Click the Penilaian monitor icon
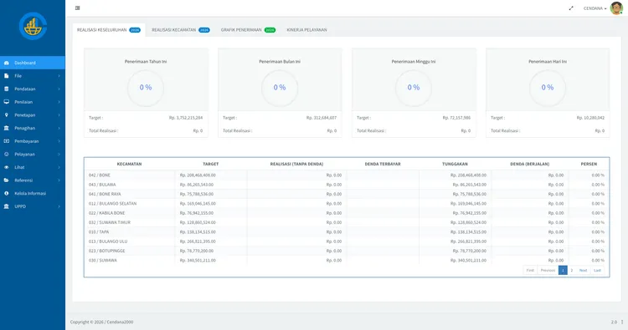Viewport: 628px width, 330px height. click(x=7, y=102)
